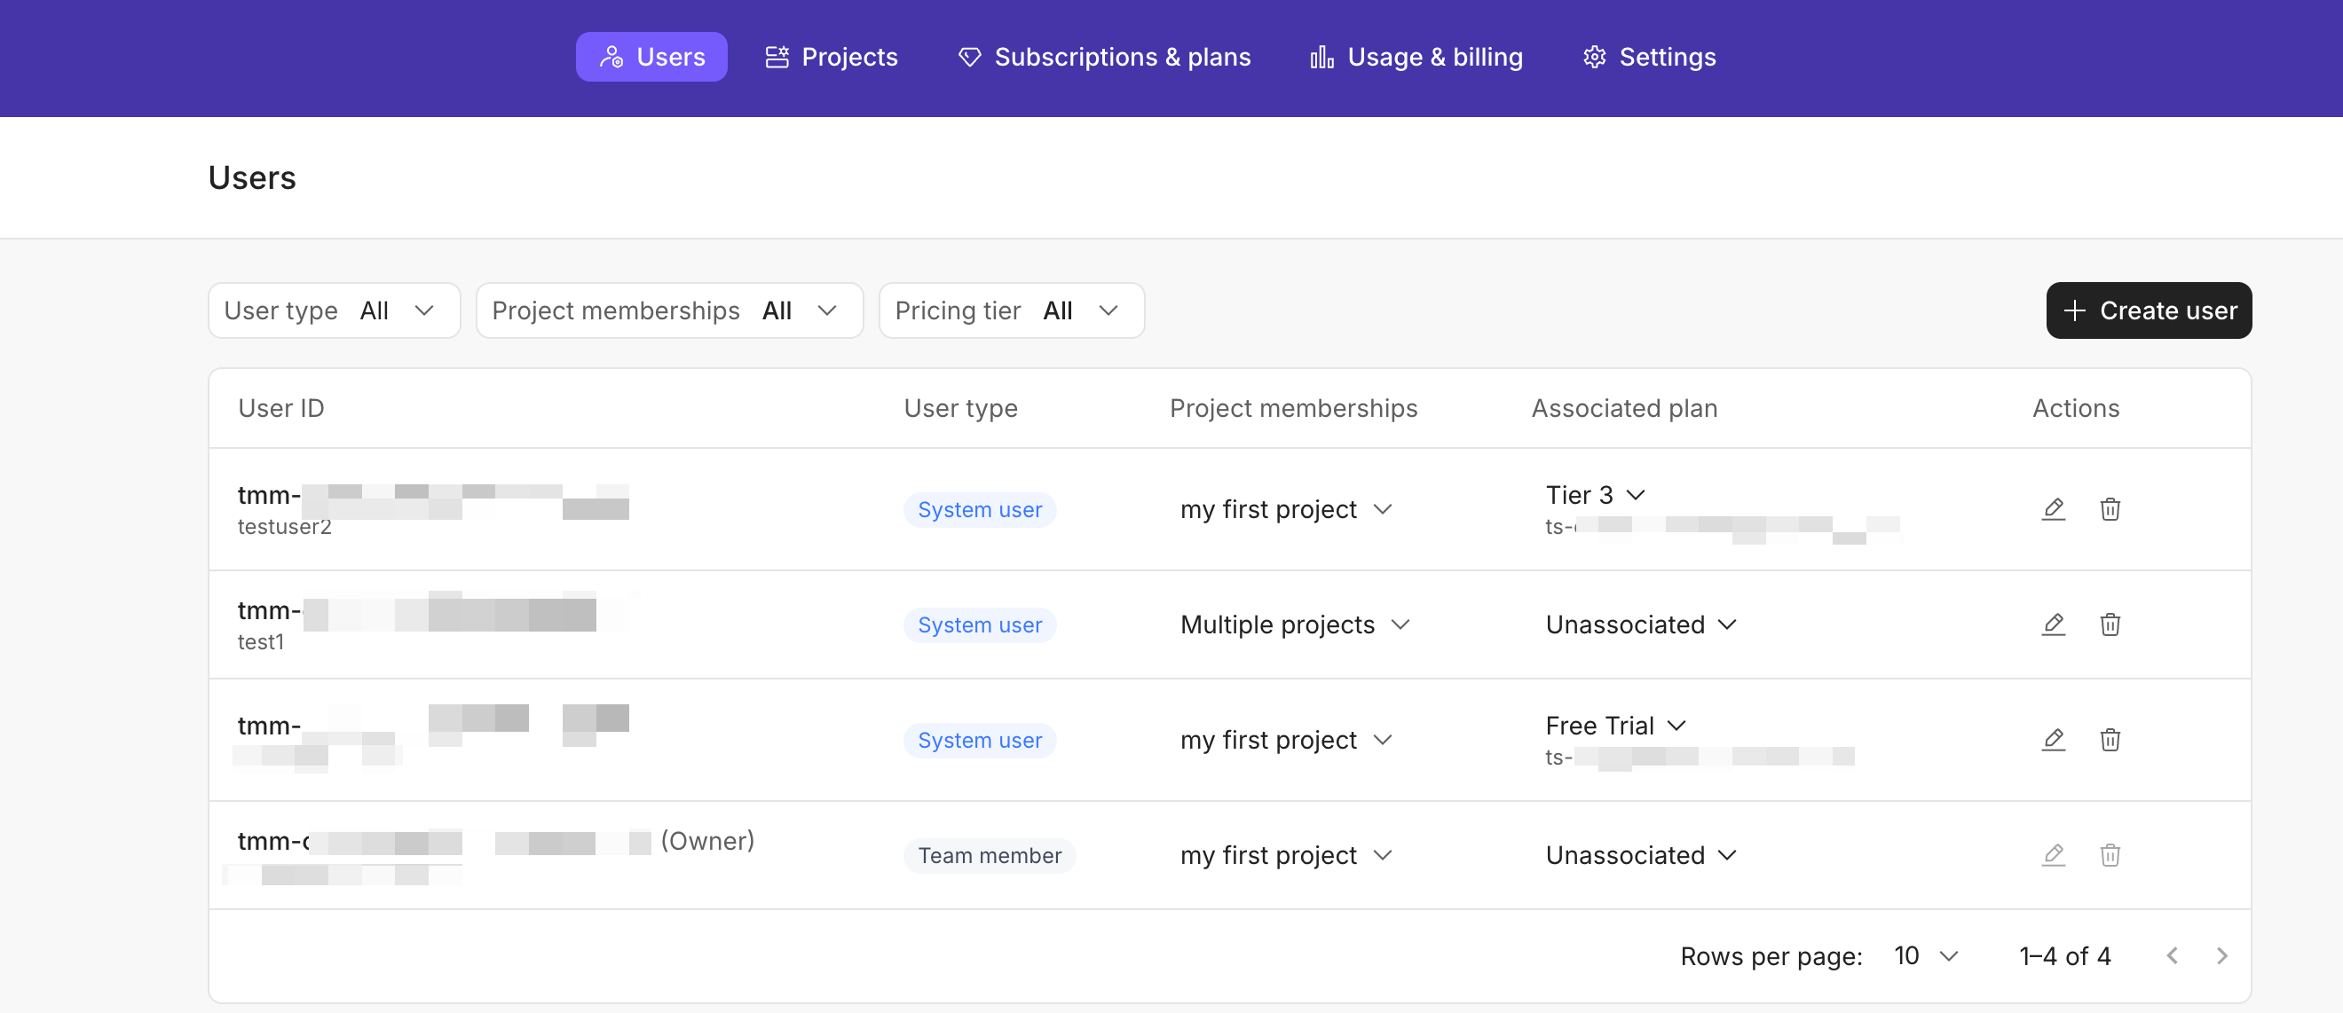Click edit pencil icon for testuser2 row
This screenshot has width=2343, height=1013.
tap(2053, 509)
